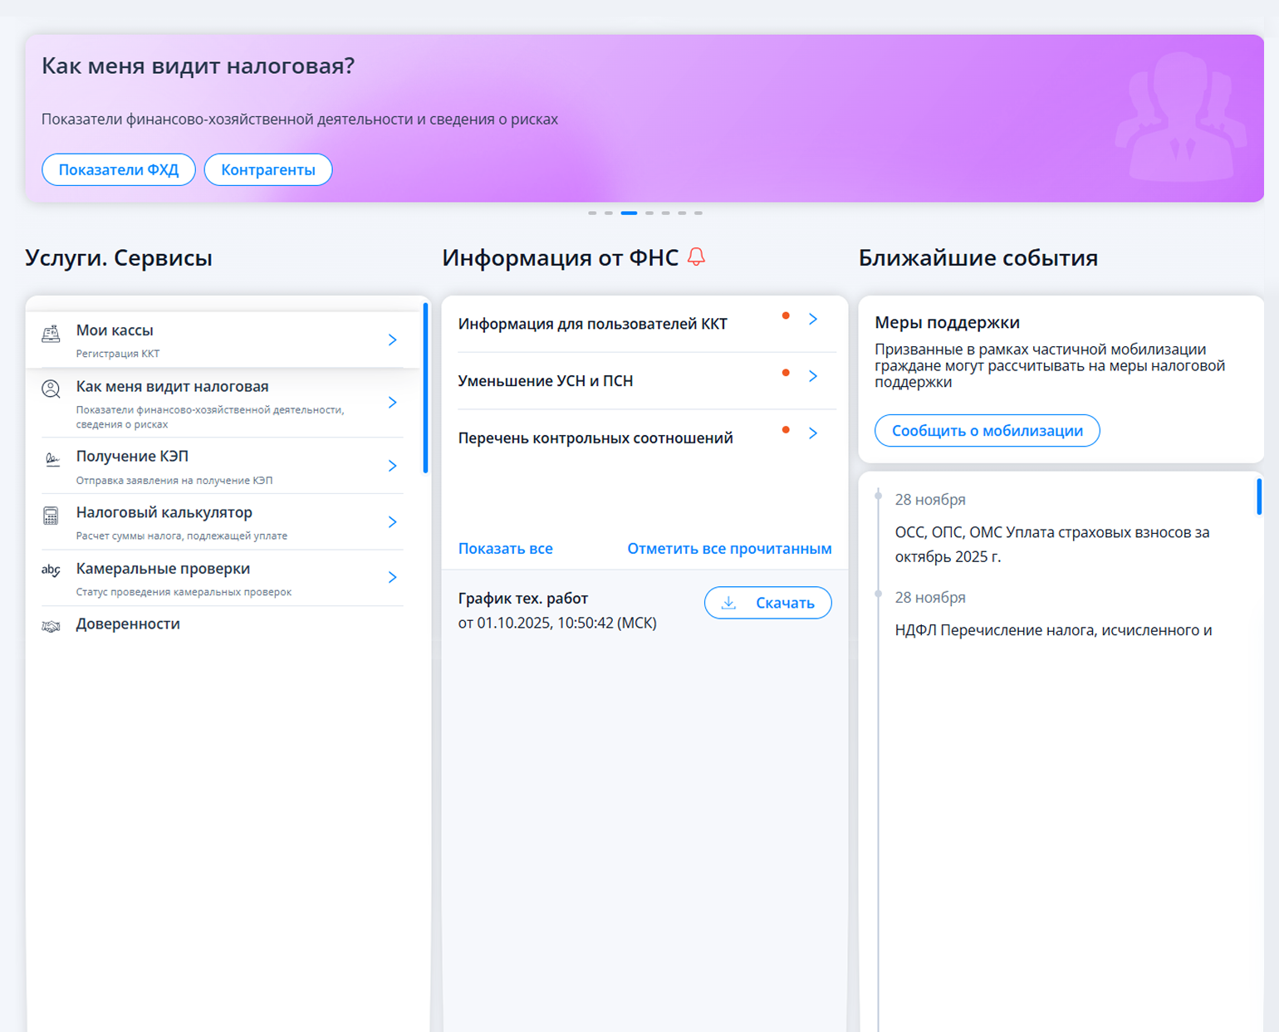Select fourth banner carousel indicator dot

(649, 213)
